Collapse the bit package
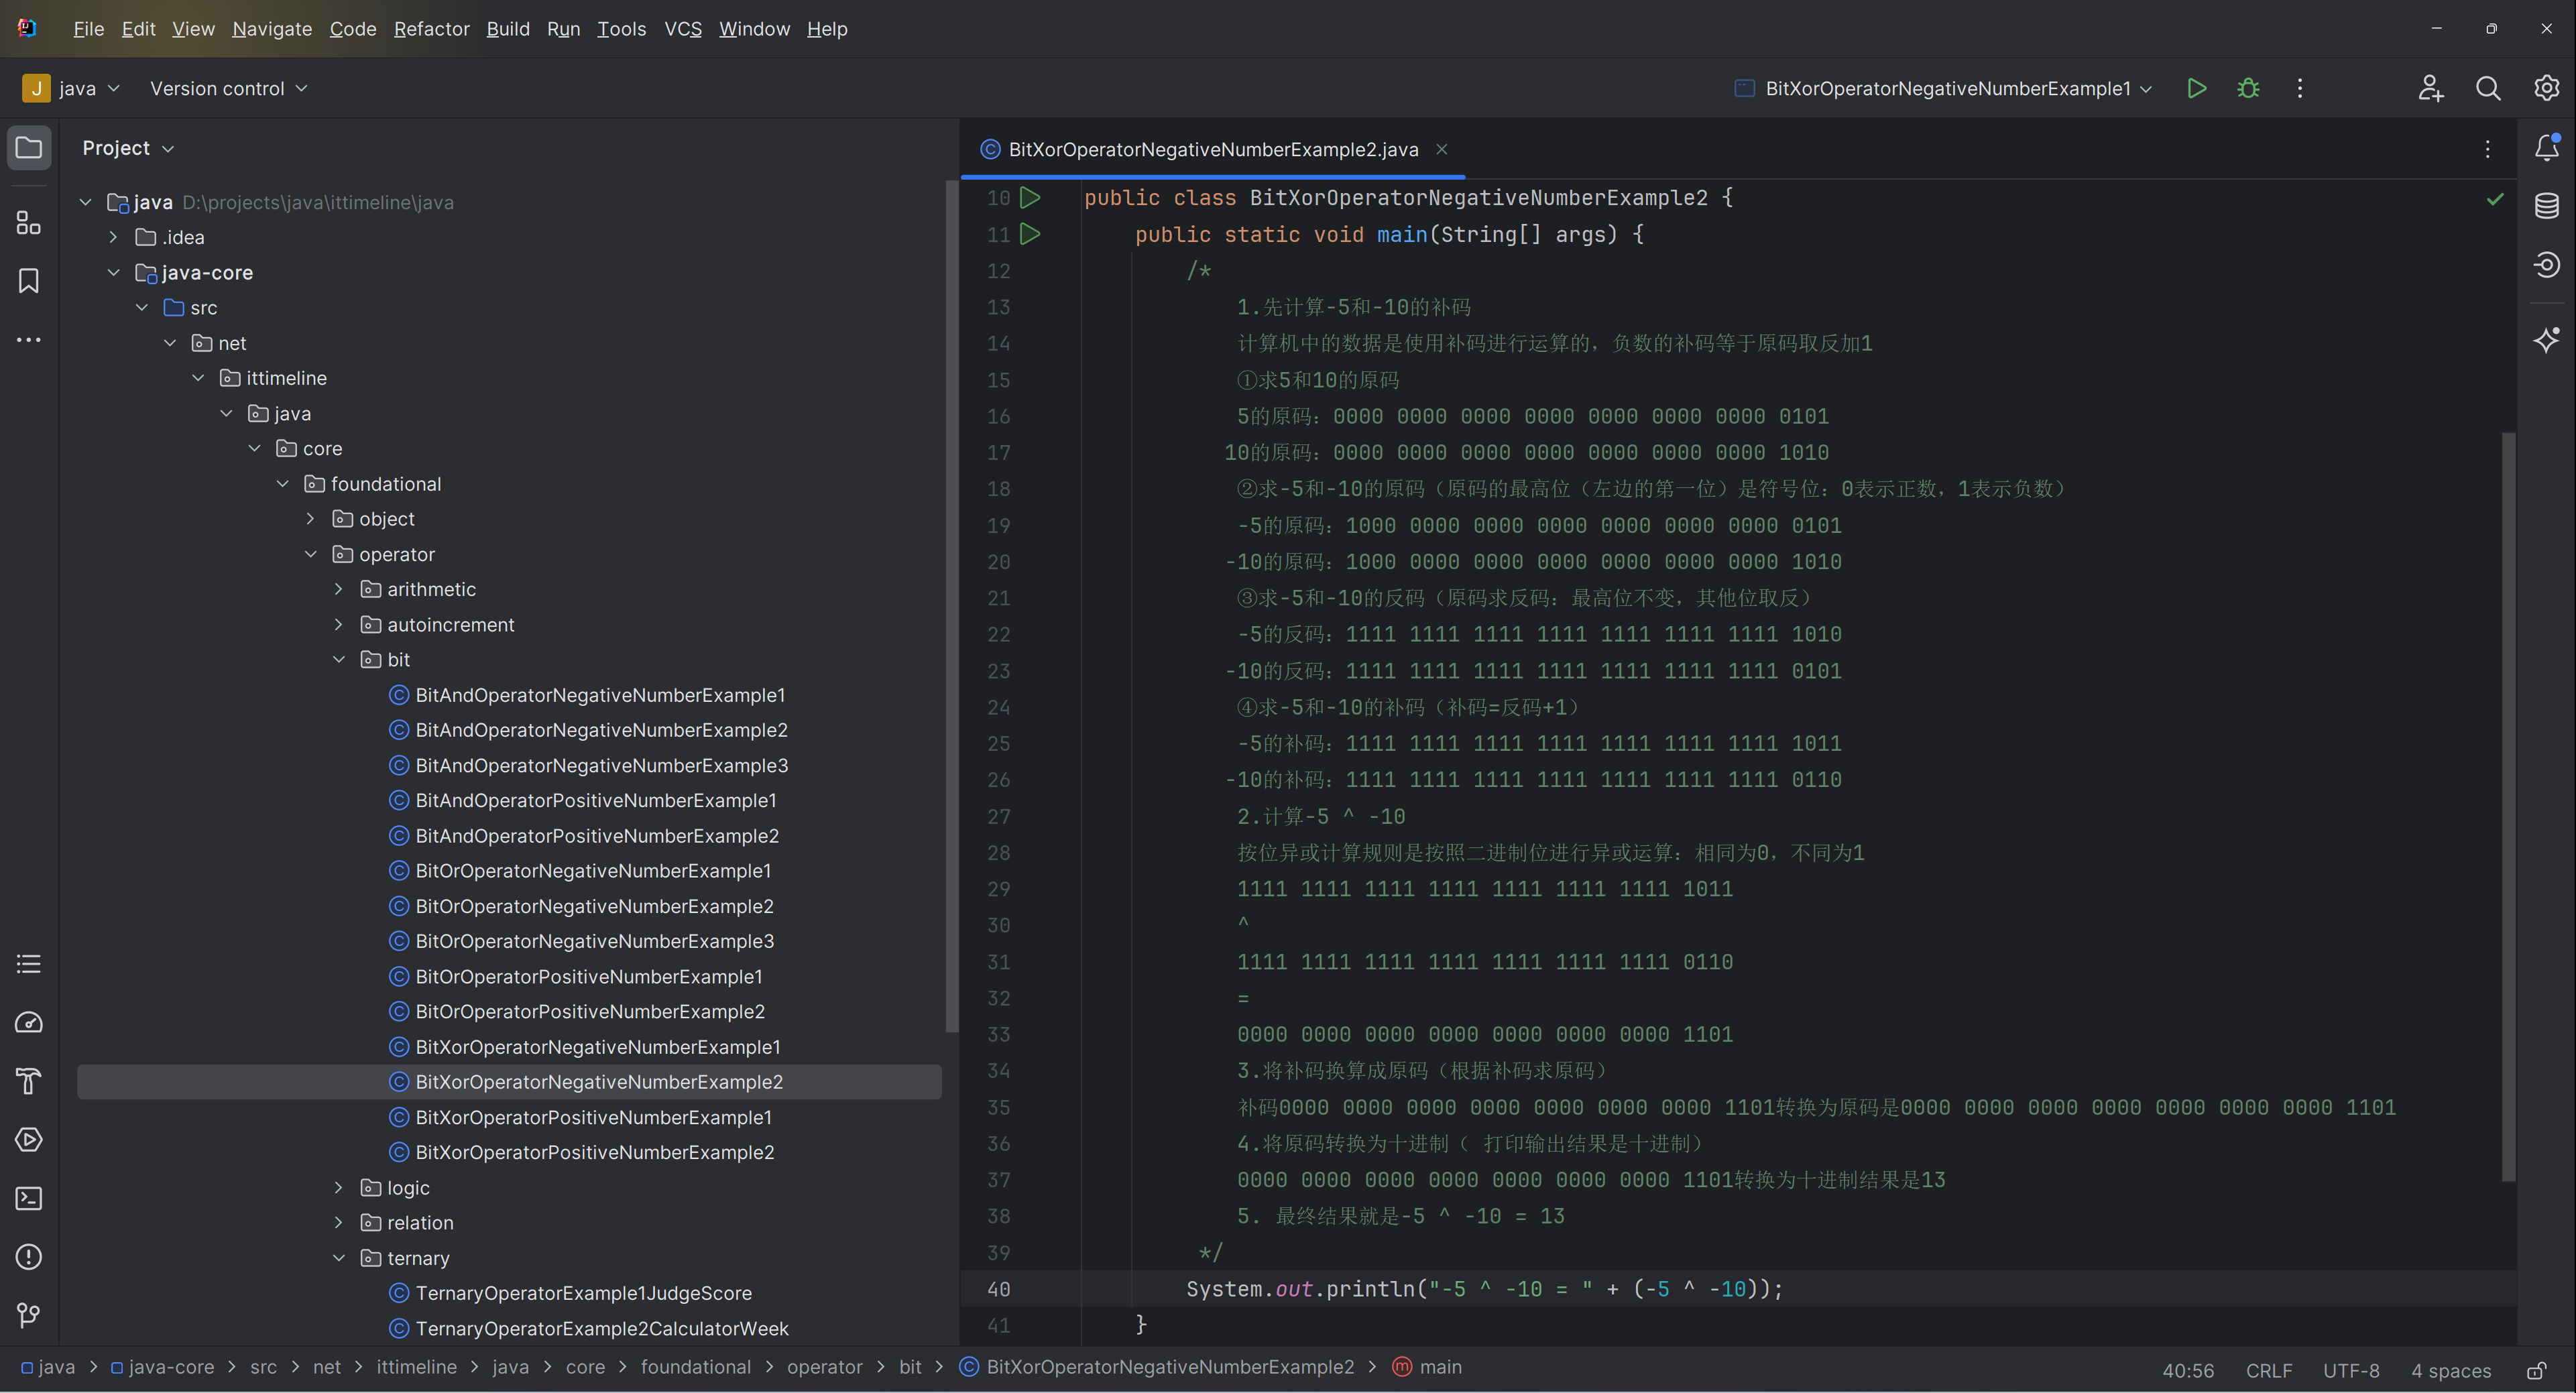The width and height of the screenshot is (2576, 1393). [x=338, y=659]
